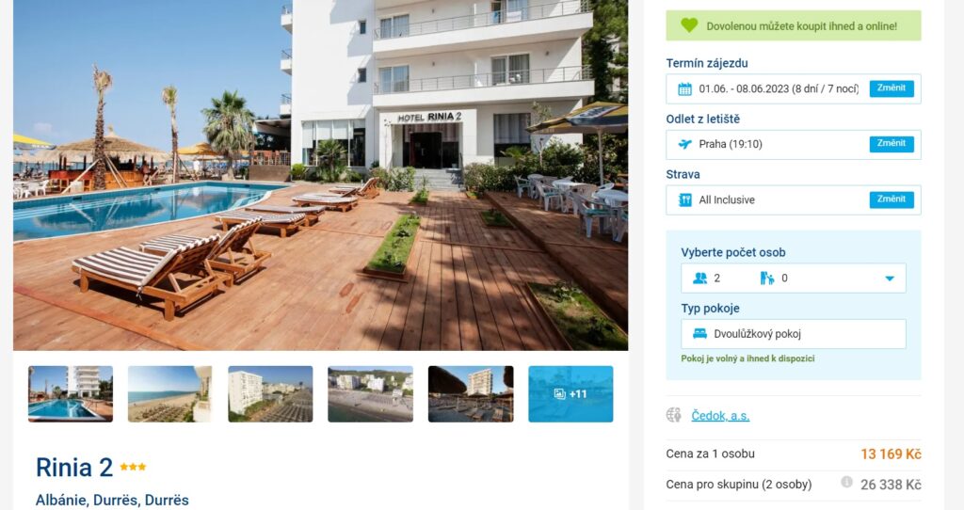The width and height of the screenshot is (964, 510).
Task: Open the first pool thumbnail photo
Action: tap(71, 394)
